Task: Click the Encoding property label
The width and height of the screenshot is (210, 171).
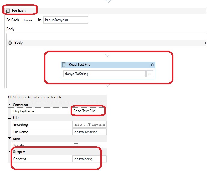Action: click(20, 125)
